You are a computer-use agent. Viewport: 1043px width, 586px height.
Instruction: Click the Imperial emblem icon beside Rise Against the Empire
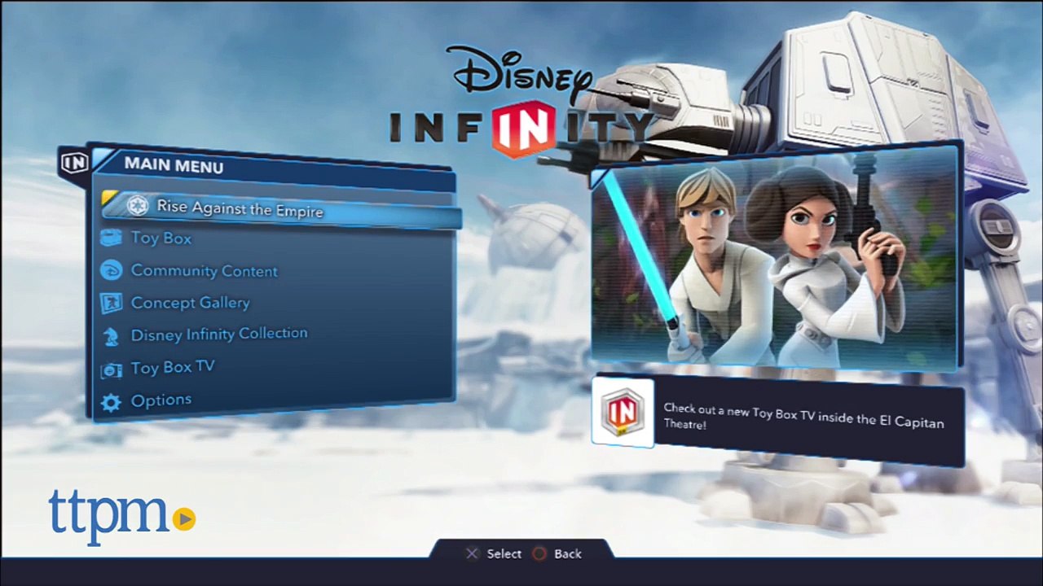(x=138, y=206)
